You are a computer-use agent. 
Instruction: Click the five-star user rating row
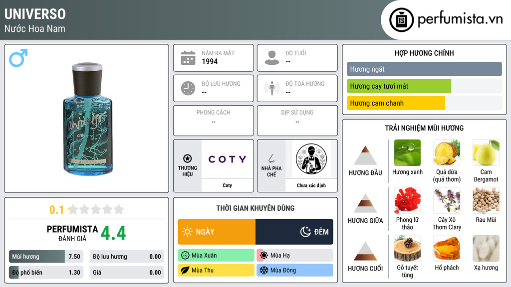click(96, 209)
